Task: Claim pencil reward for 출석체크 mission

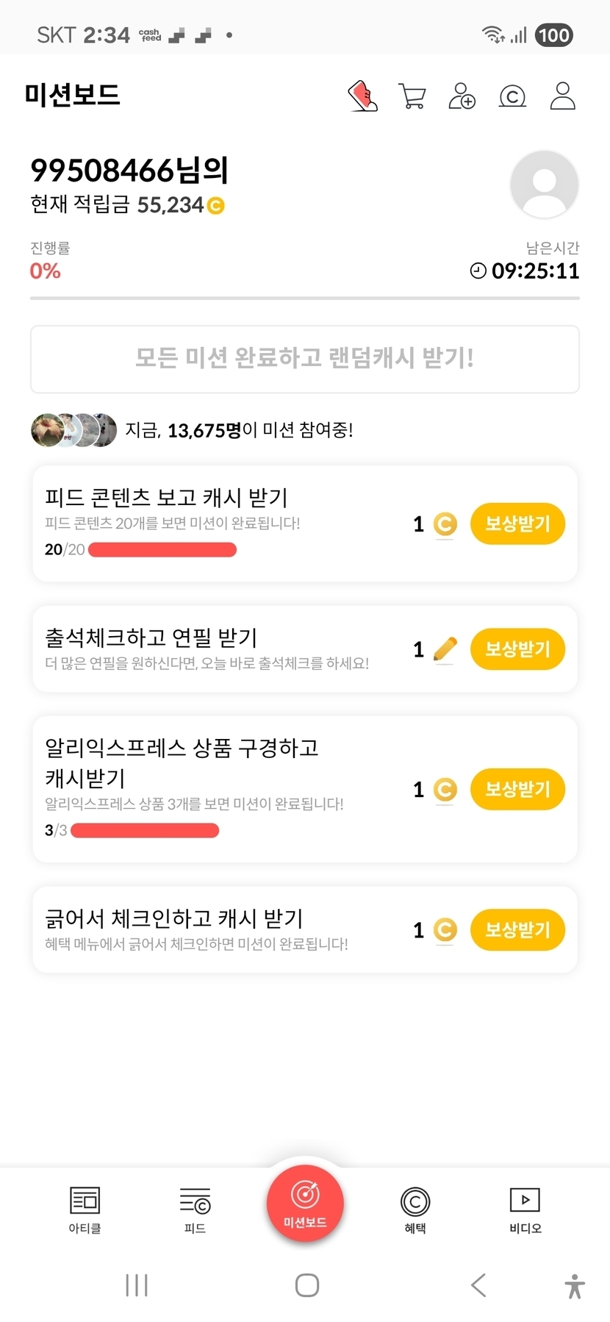Action: tap(517, 649)
